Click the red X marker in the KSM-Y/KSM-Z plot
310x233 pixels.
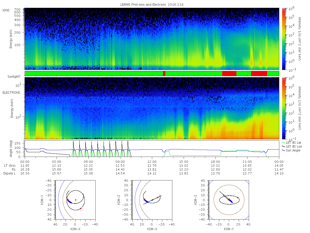click(x=229, y=199)
